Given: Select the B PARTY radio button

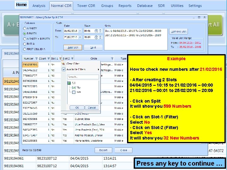Looking at the screenshot, I should [25, 34].
